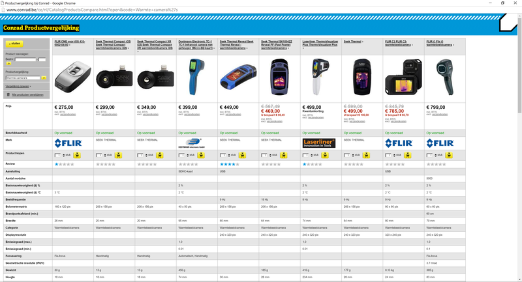The height and width of the screenshot is (282, 522).
Task: Click the Bestnr. order number input field
Action: point(25,59)
